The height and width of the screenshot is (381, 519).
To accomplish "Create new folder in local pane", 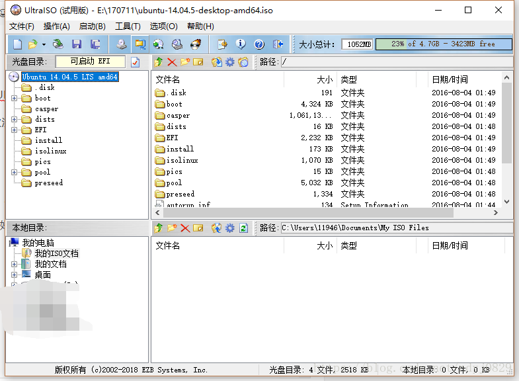I will [x=172, y=228].
